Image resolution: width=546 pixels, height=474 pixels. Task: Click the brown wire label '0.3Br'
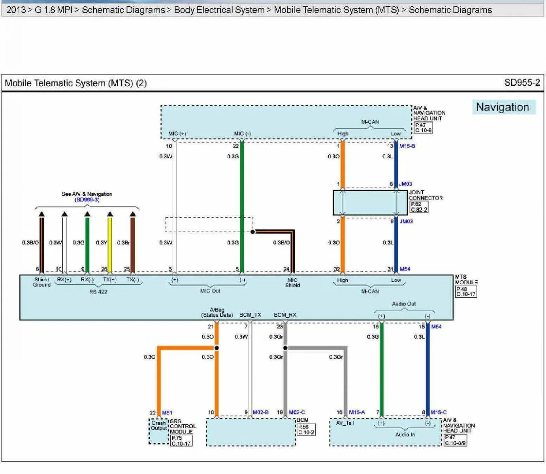click(x=123, y=243)
